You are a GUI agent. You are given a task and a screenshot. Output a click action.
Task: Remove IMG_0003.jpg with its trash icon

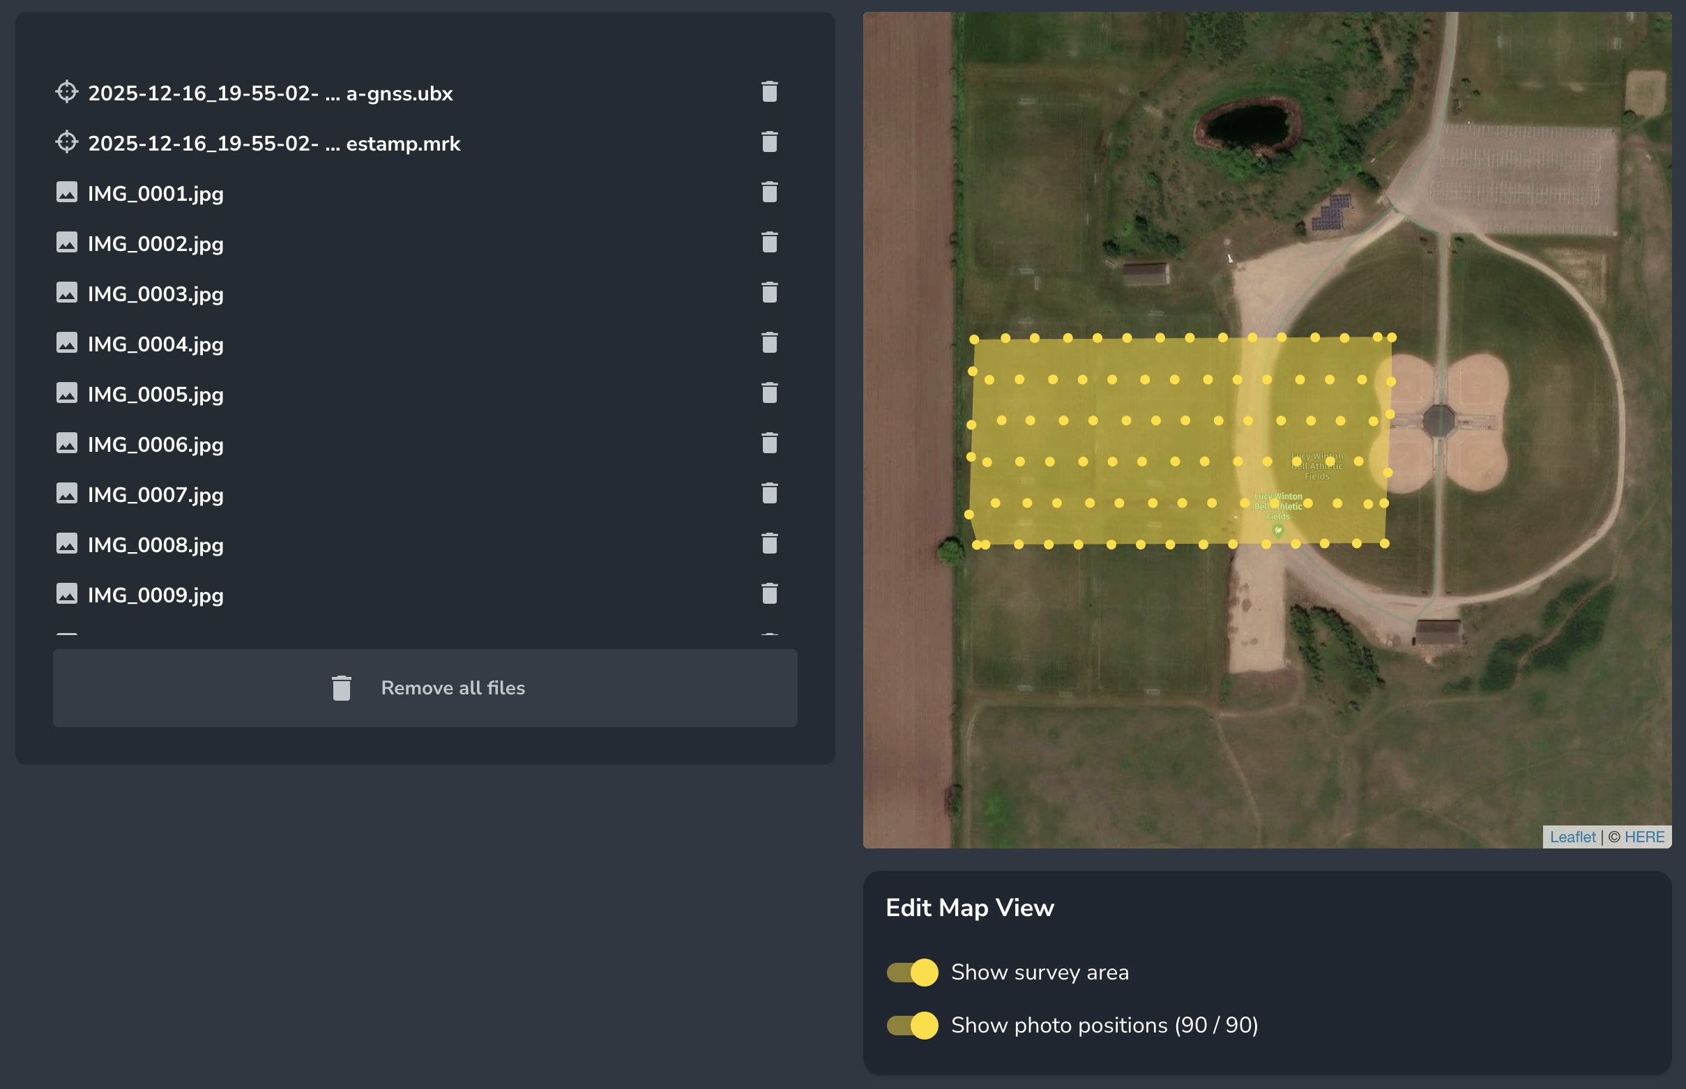770,293
